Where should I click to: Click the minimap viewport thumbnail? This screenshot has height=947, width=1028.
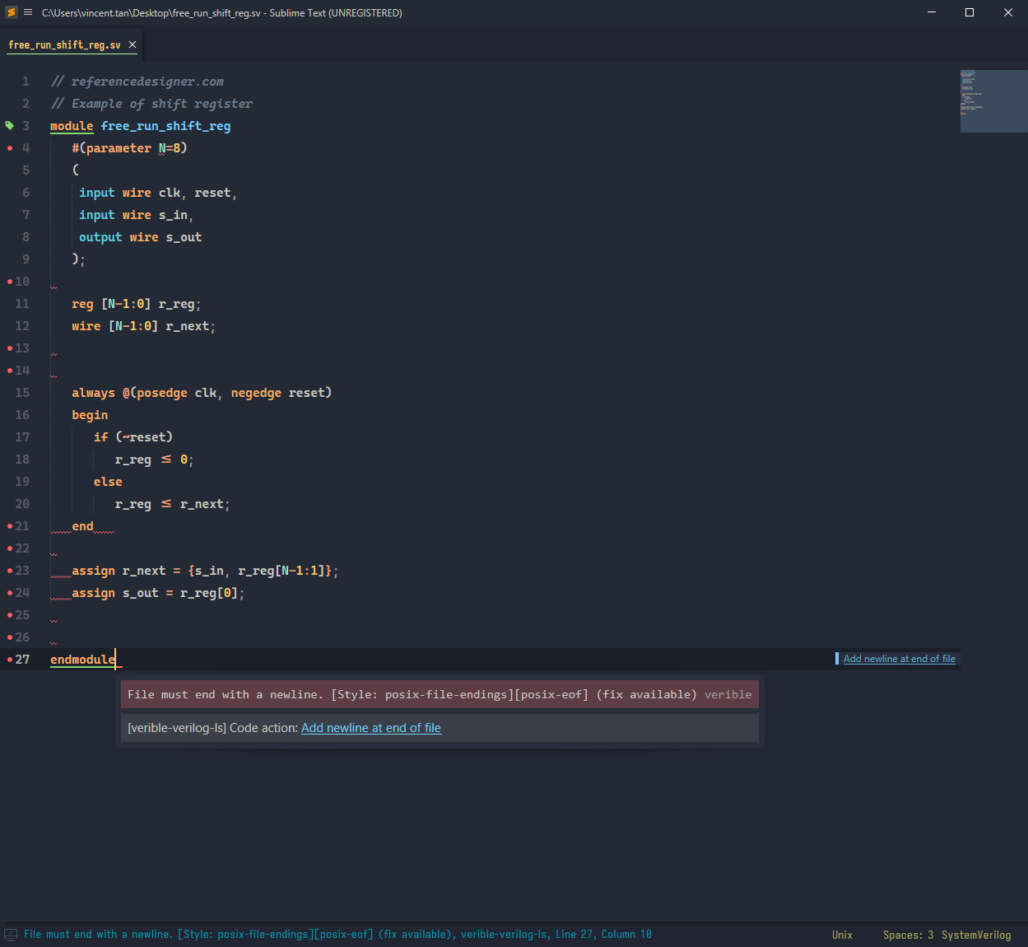[x=993, y=101]
